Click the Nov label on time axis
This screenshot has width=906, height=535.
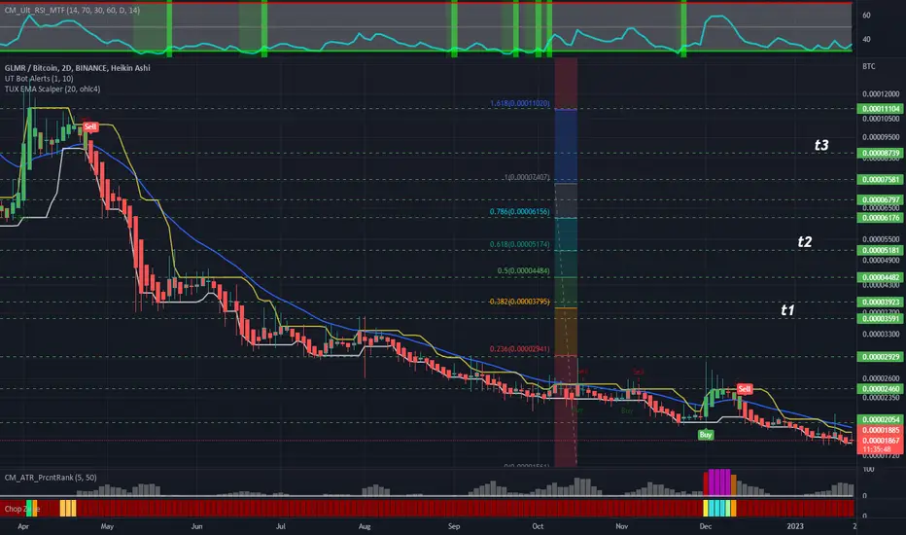[x=621, y=526]
